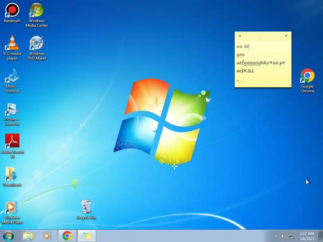Switch to Chrome in the taskbar
Screen dimensions: 323x242
tap(67, 236)
